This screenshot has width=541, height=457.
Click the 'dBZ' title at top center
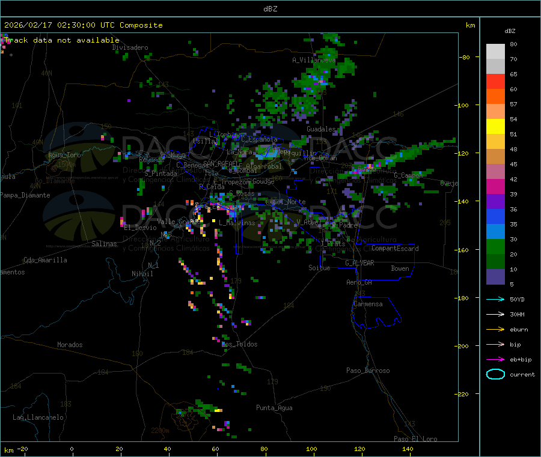point(270,9)
